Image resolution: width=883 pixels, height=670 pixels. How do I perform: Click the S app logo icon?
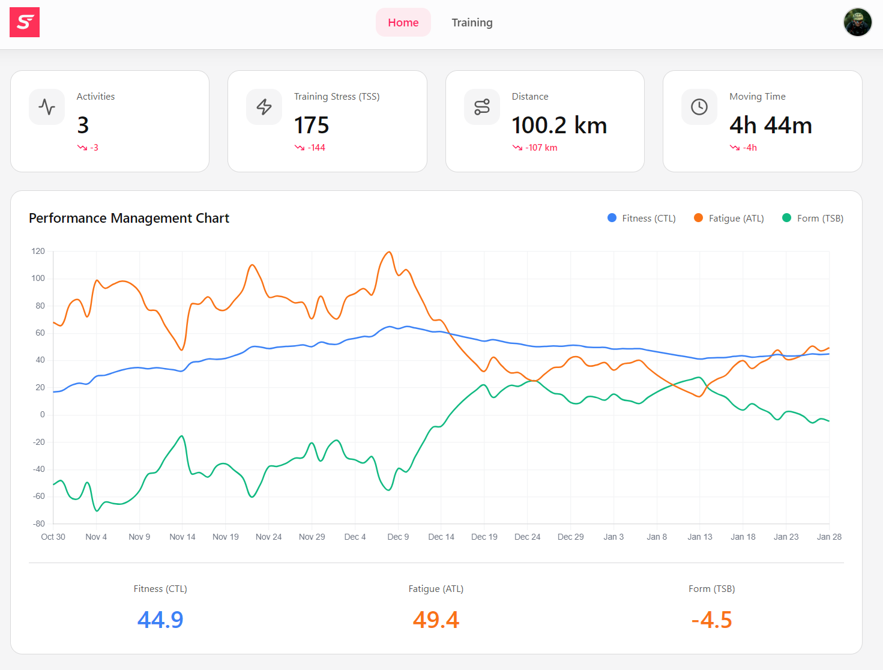click(x=24, y=22)
